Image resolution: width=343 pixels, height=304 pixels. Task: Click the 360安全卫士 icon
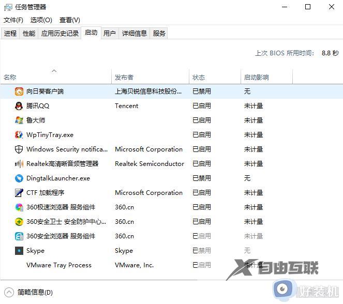(19, 222)
